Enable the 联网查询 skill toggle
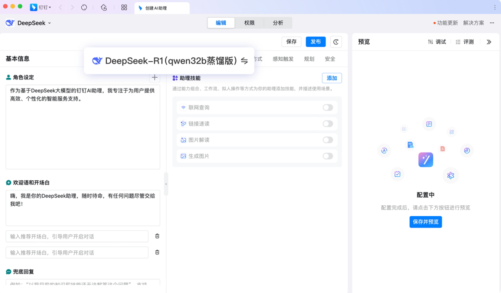 328,107
